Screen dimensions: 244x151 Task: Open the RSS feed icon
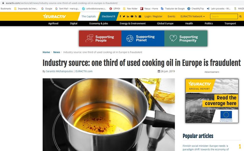136,16
